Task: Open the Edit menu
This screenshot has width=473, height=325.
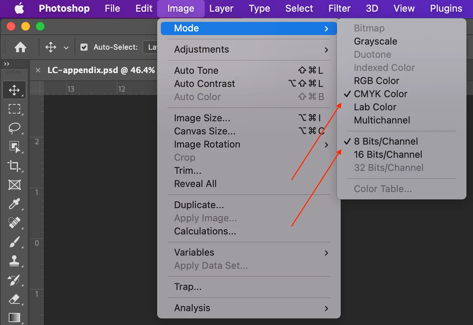Action: pyautogui.click(x=144, y=8)
